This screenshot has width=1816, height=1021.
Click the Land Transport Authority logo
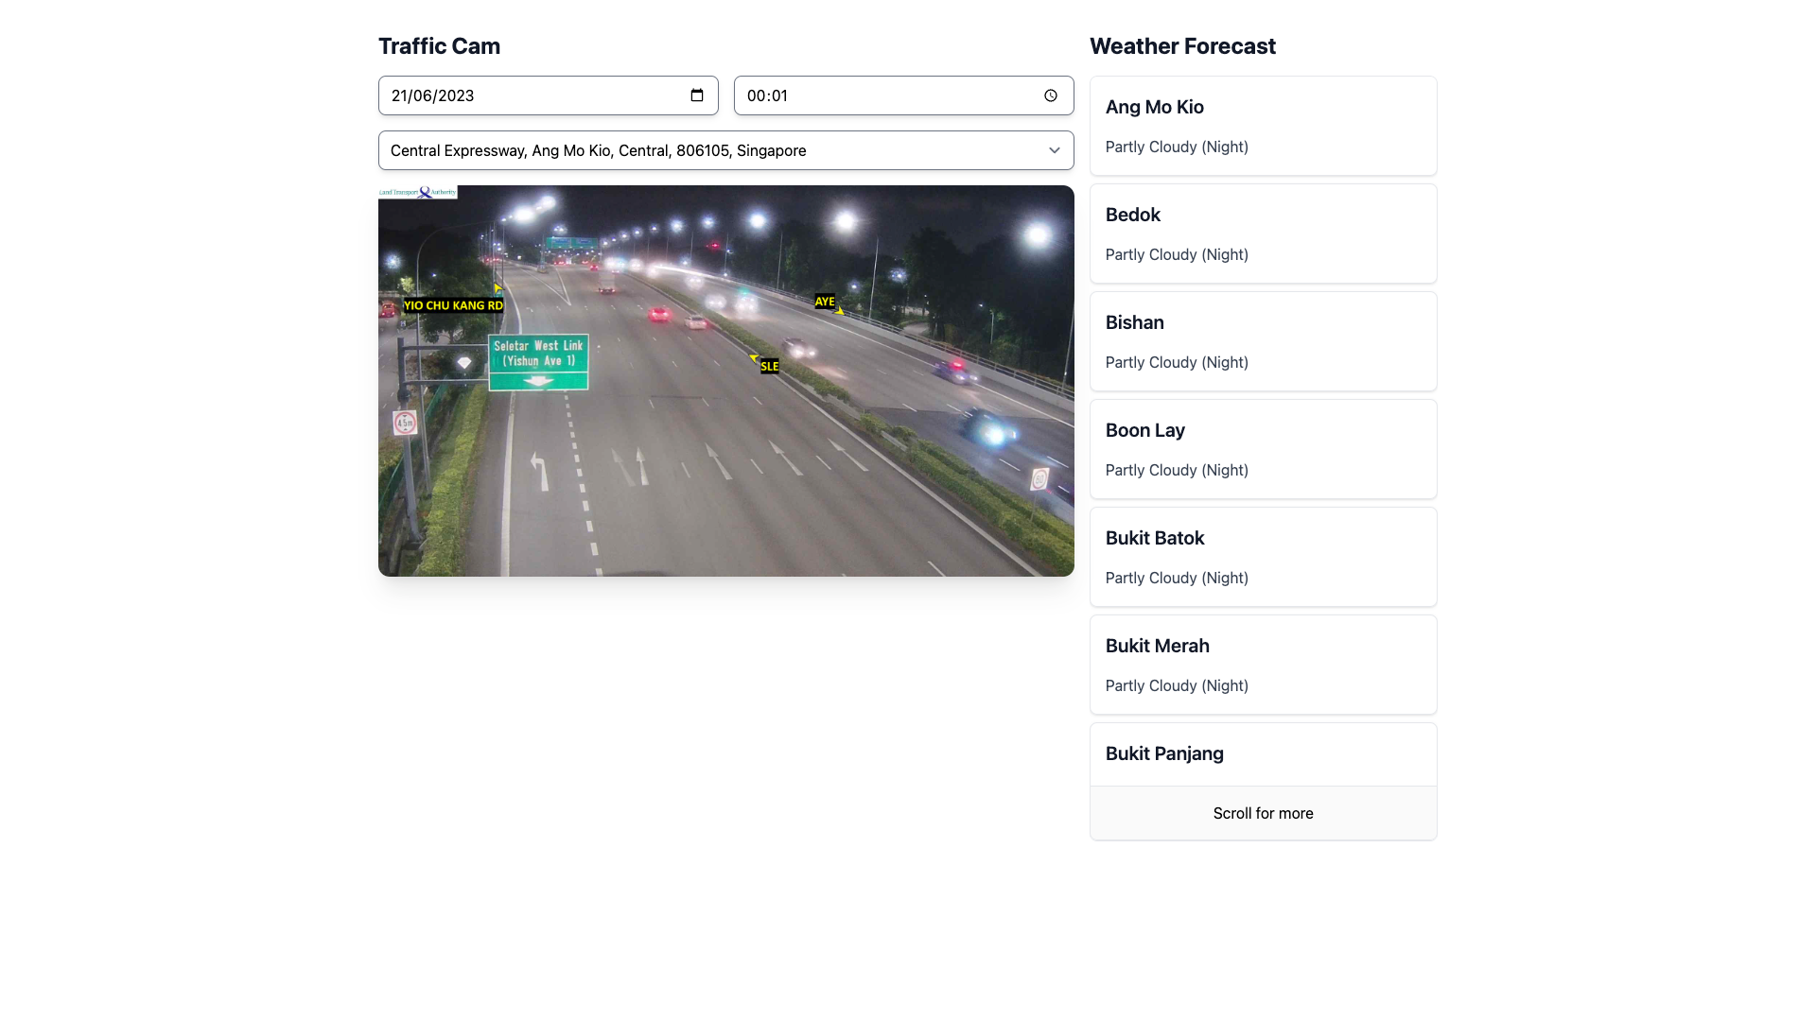tap(417, 192)
